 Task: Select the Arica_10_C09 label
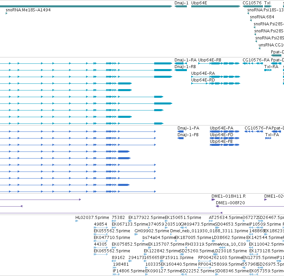233,244
